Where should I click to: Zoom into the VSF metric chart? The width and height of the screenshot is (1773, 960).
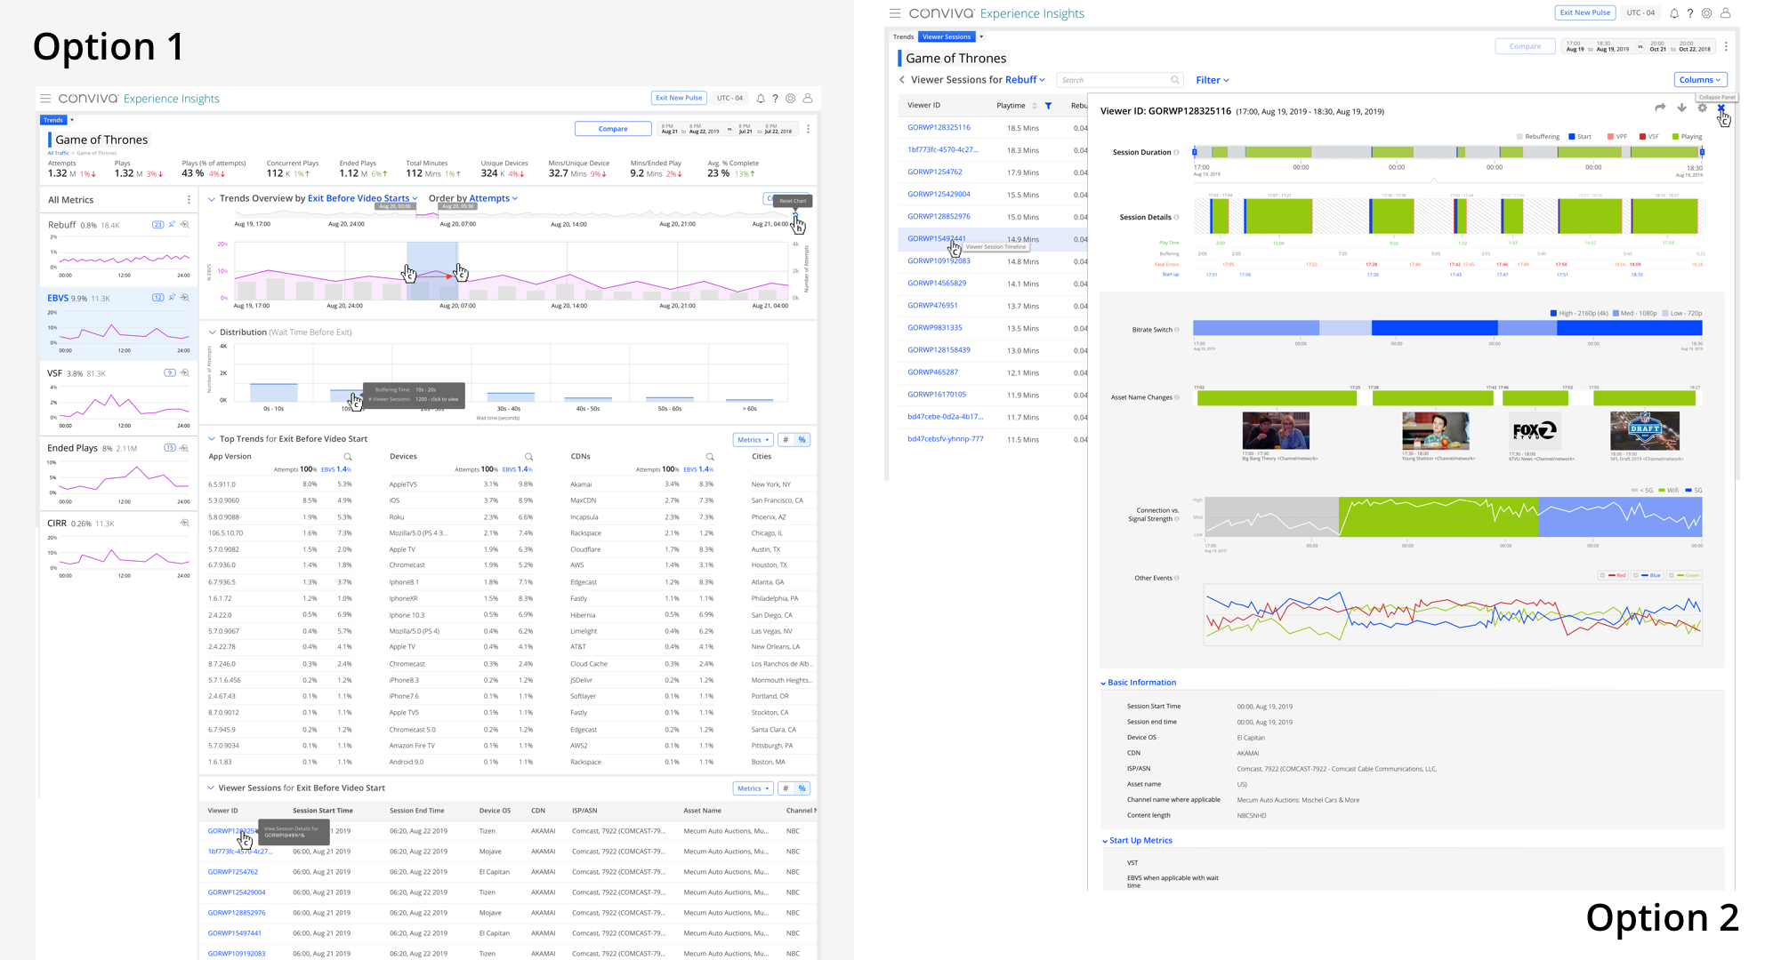pyautogui.click(x=185, y=373)
